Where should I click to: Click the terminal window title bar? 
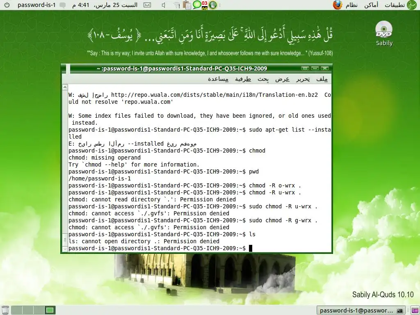coord(182,68)
